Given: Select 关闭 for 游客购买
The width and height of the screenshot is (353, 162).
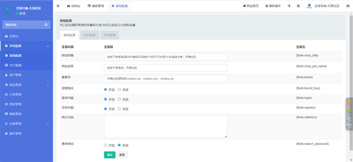Looking at the screenshot, I should (x=119, y=89).
